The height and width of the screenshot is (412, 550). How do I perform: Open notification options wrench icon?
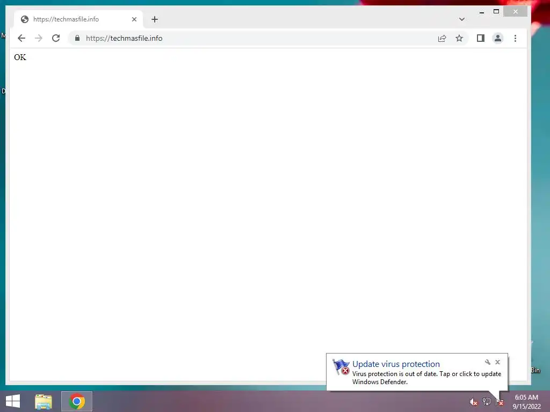point(488,362)
